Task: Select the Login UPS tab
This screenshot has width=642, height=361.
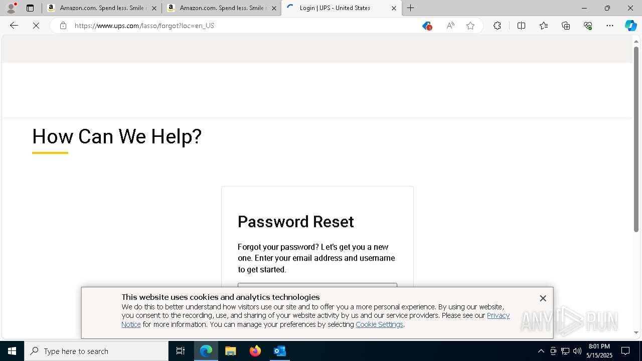Action: (341, 8)
